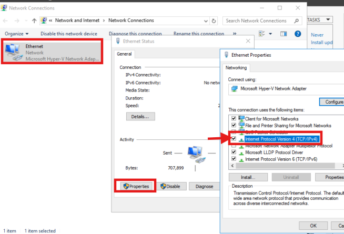344x234 pixels.
Task: Open the TASKS dropdown
Action: point(320,19)
